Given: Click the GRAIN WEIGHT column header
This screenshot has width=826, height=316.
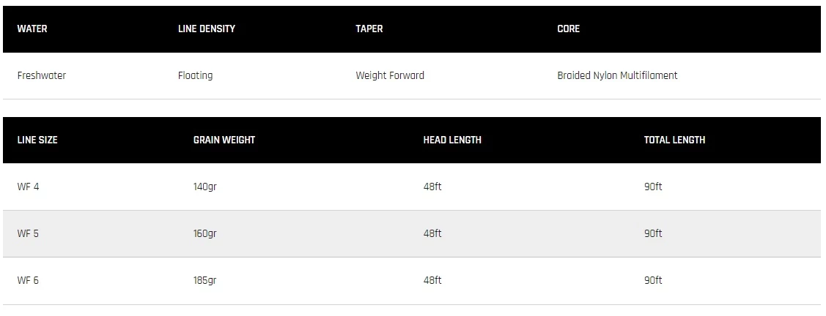Looking at the screenshot, I should [224, 140].
